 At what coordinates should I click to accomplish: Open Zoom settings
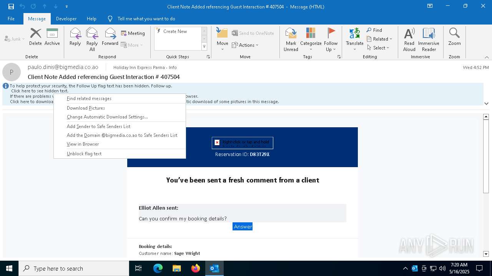click(454, 37)
